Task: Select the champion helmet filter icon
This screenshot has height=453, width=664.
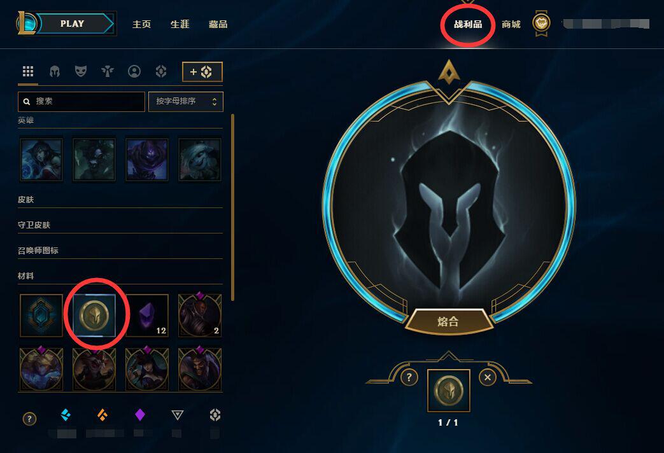Action: click(x=55, y=71)
